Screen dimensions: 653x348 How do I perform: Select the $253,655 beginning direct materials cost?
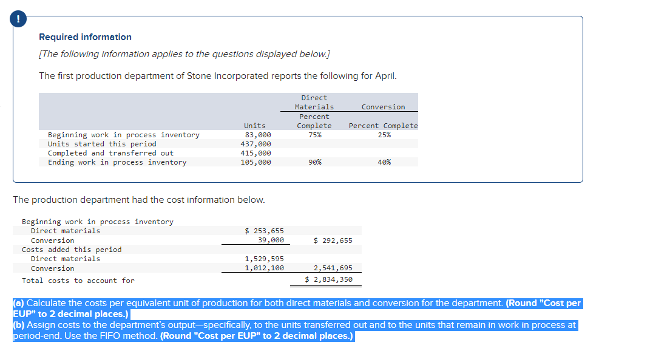(264, 230)
